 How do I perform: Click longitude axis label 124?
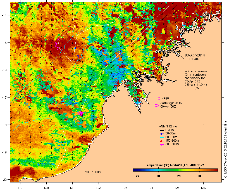151,188
